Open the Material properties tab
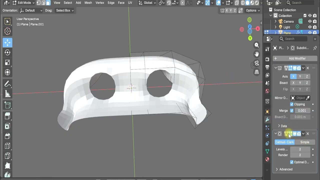320x180 pixels. pyautogui.click(x=267, y=159)
